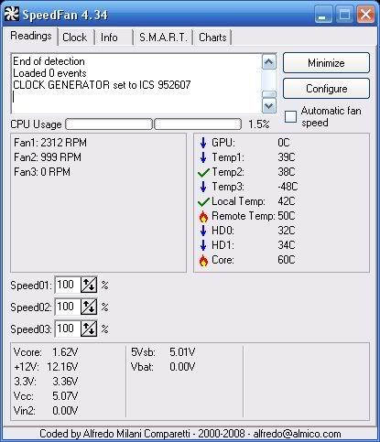The image size is (380, 442).
Task: Click the green checkmark next to Temp2
Action: [x=203, y=173]
